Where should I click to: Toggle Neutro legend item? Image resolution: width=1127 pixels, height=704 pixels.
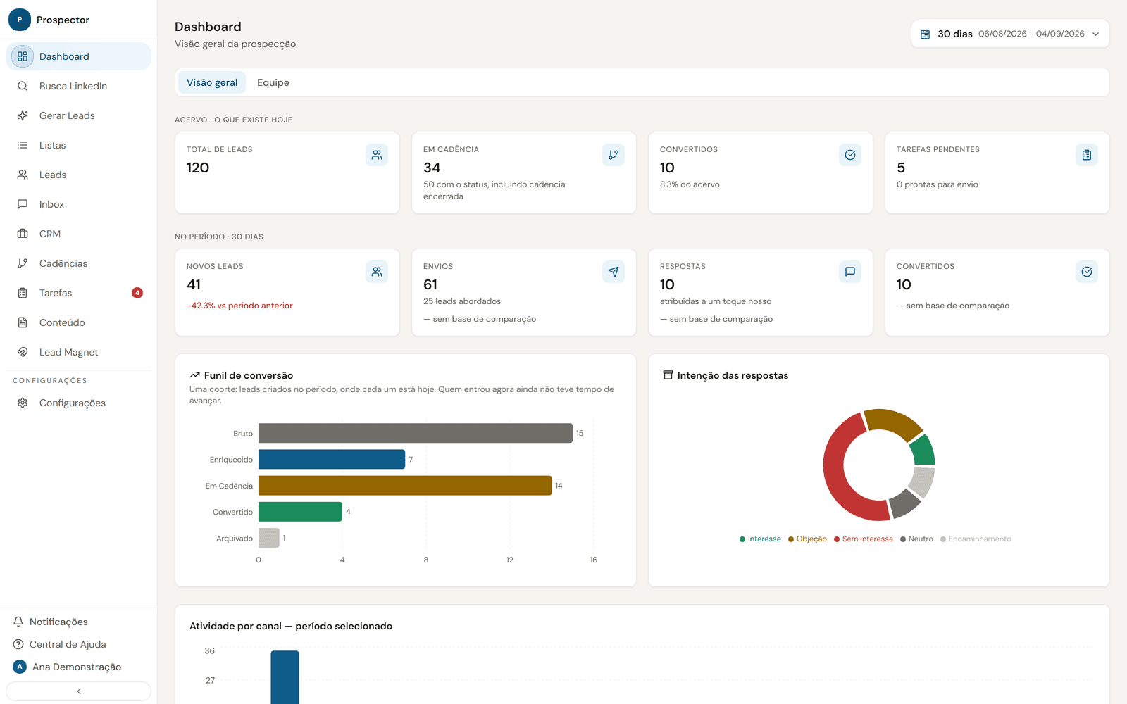tap(916, 539)
